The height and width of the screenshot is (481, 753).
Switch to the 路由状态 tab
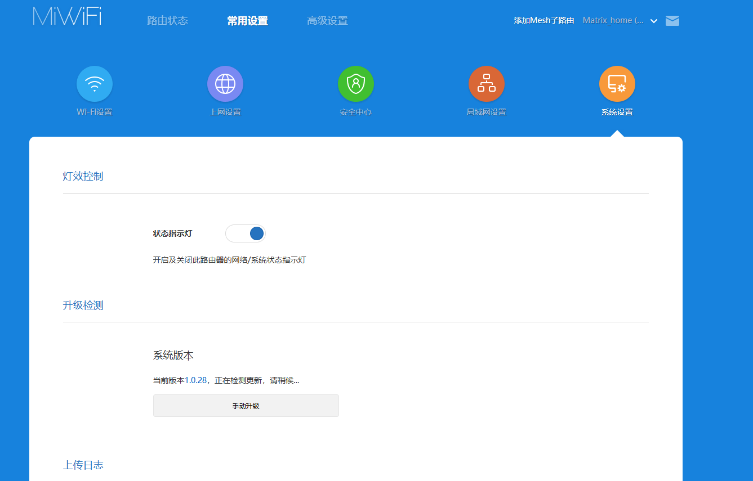coord(167,21)
